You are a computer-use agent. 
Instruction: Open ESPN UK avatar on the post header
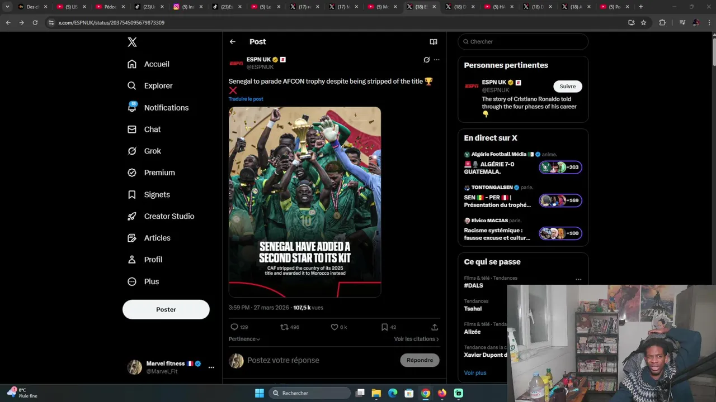point(236,63)
